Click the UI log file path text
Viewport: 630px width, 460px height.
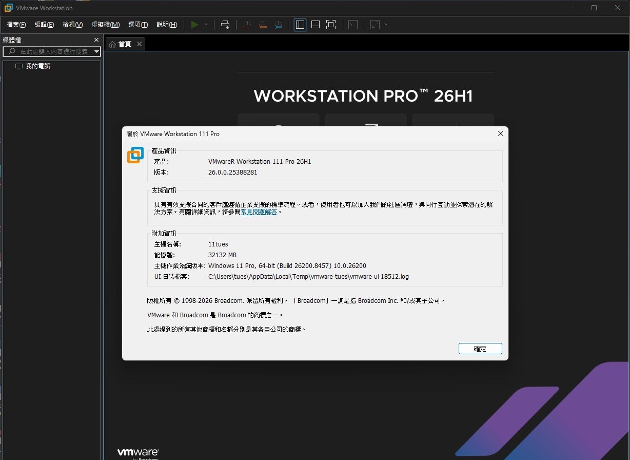[x=308, y=277]
